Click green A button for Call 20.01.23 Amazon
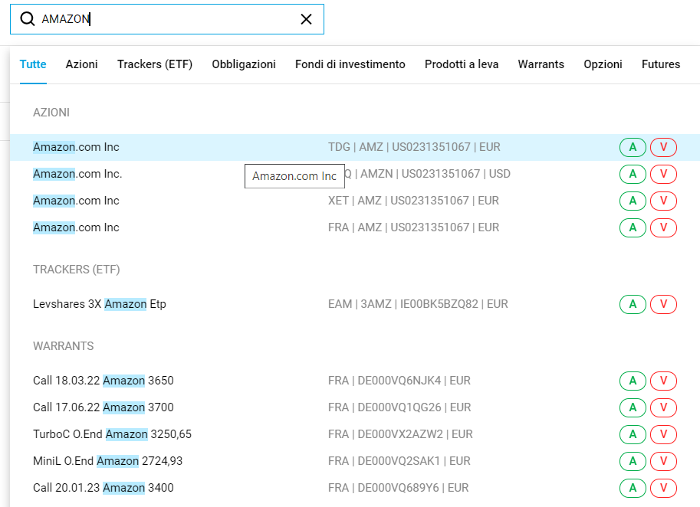The height and width of the screenshot is (507, 700). tap(633, 488)
